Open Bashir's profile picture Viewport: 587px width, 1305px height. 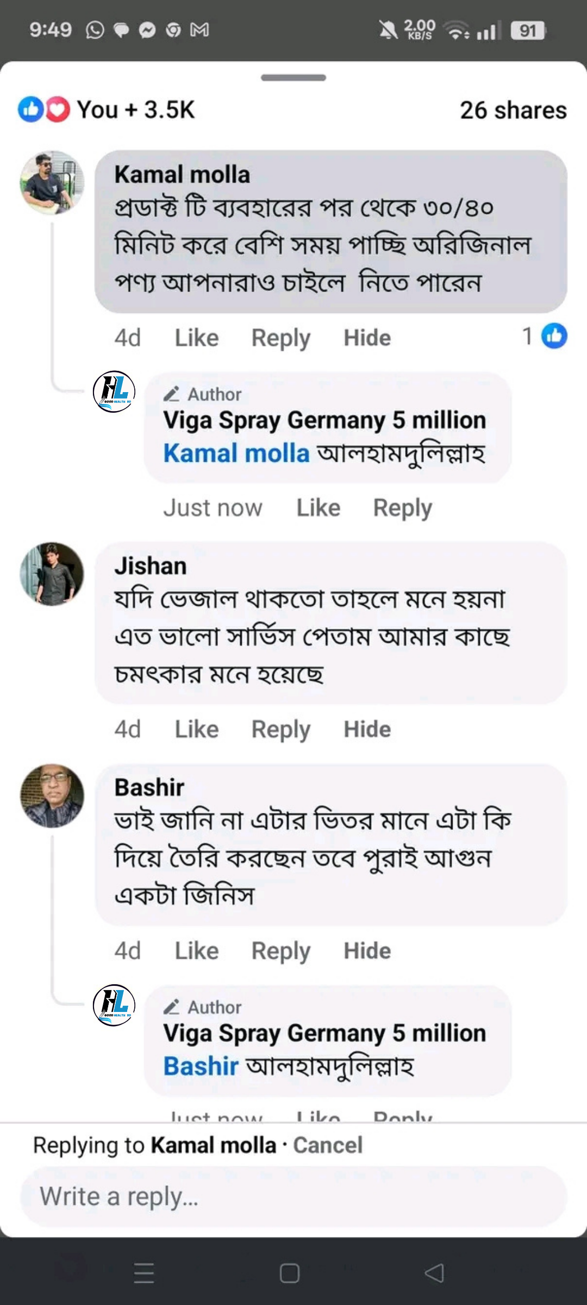[x=52, y=796]
